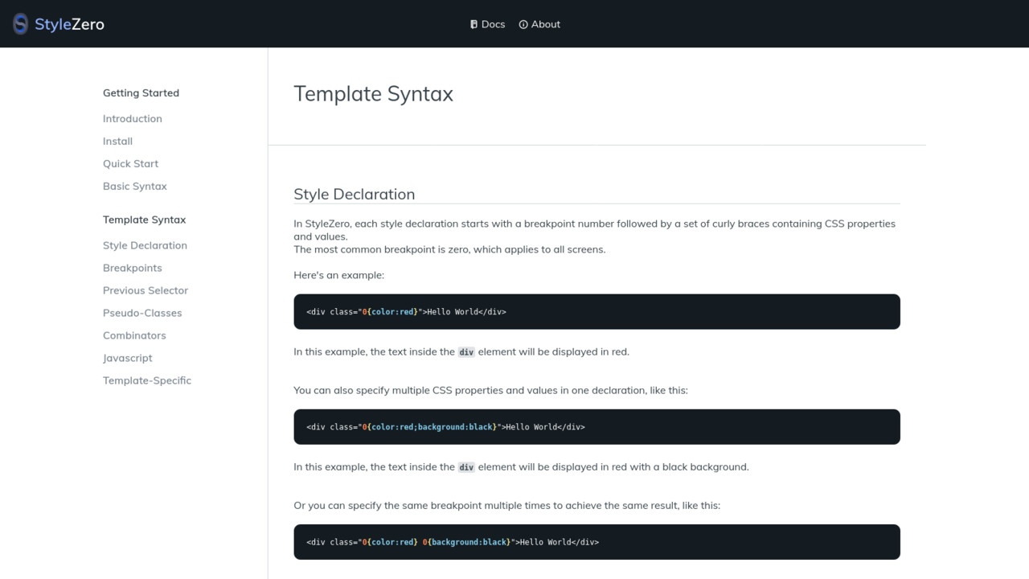The image size is (1029, 579).
Task: Click the first inline div code tag
Action: 466,351
